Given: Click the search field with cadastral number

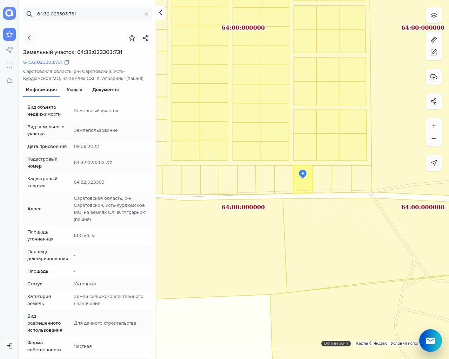Looking at the screenshot, I should click(88, 14).
